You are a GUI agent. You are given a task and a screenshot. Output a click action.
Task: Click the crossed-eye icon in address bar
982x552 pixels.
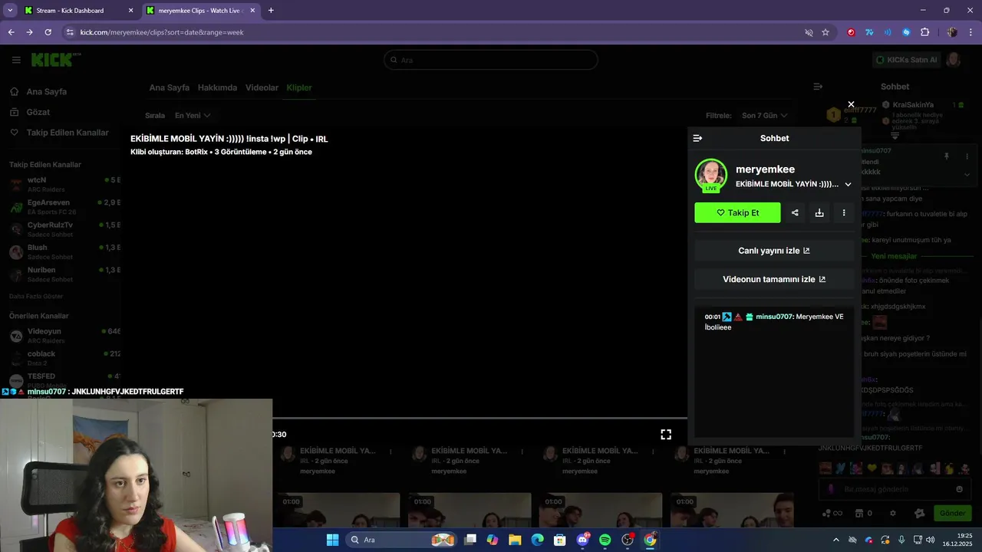(809, 32)
